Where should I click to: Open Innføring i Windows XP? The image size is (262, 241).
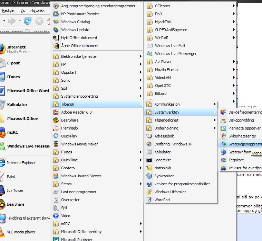(x=181, y=144)
